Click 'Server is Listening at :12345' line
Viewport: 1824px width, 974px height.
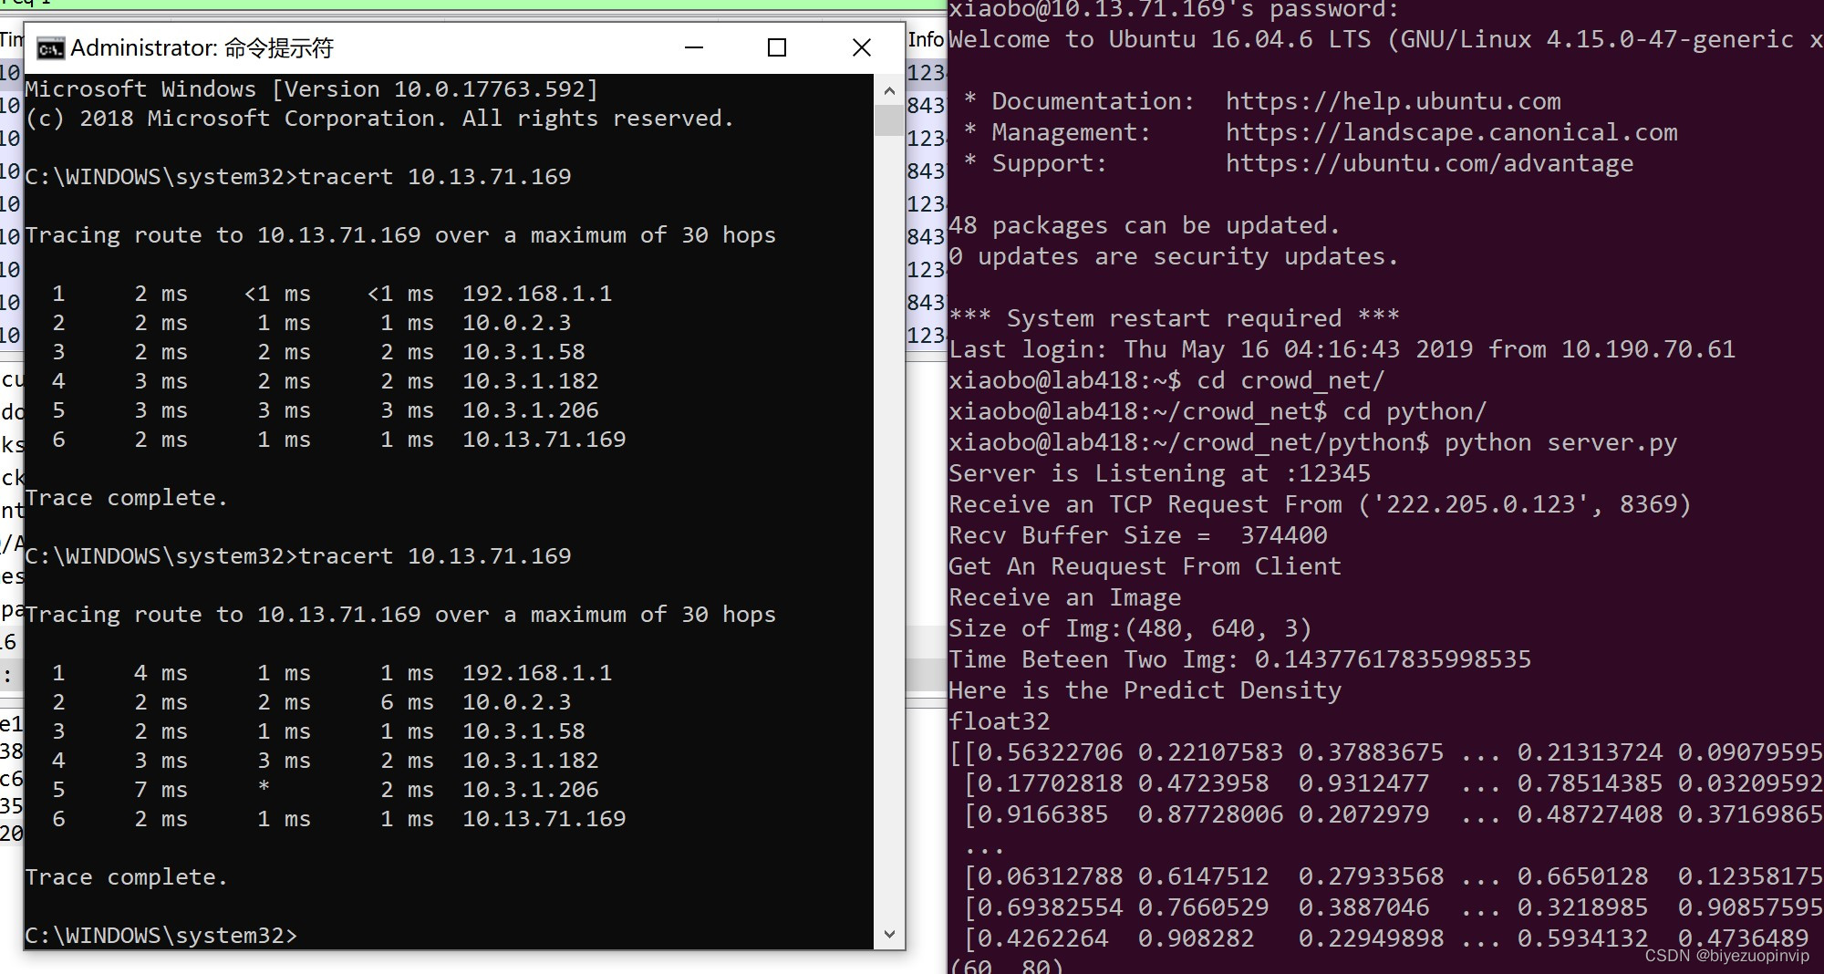pyautogui.click(x=1159, y=473)
